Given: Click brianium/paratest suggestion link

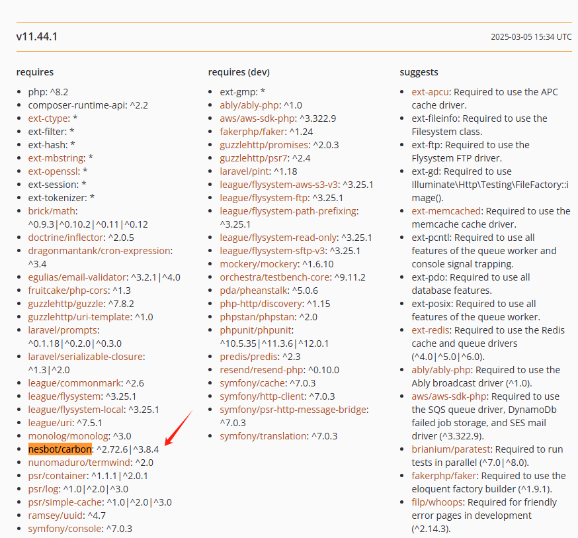Looking at the screenshot, I should point(450,449).
